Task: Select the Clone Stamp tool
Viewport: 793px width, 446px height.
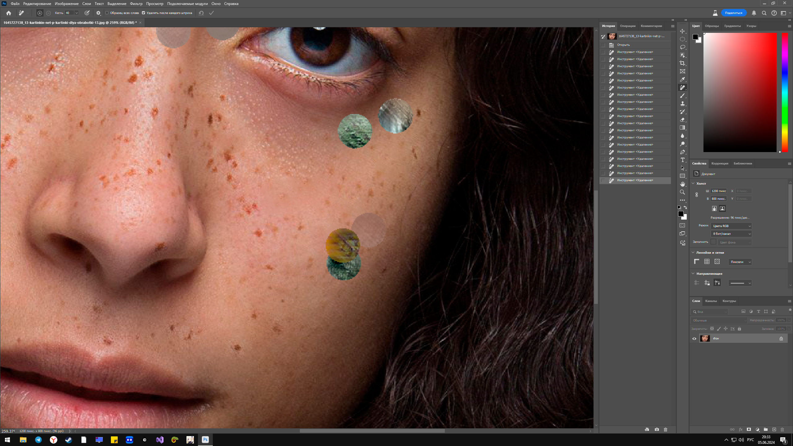Action: [x=683, y=104]
